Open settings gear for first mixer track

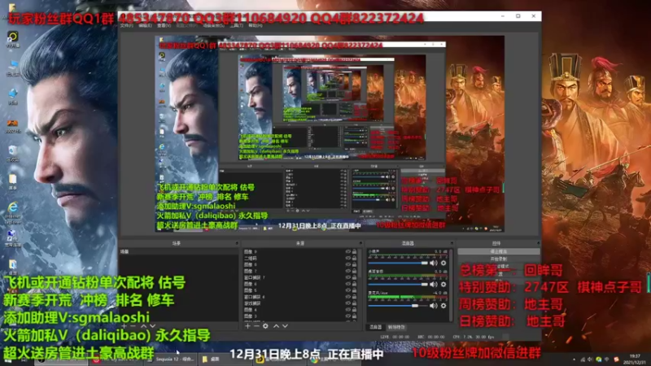click(x=443, y=263)
